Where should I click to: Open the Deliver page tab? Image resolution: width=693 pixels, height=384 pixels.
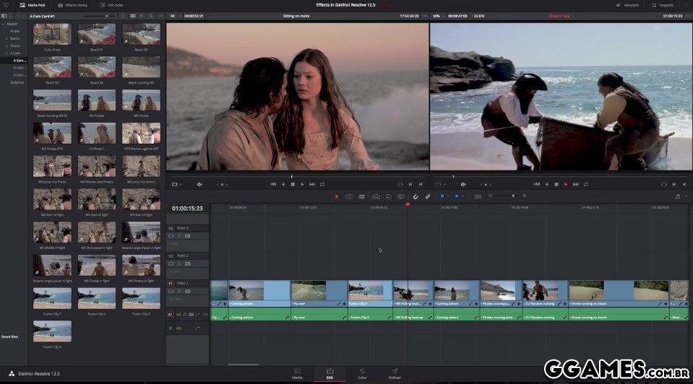click(x=395, y=373)
